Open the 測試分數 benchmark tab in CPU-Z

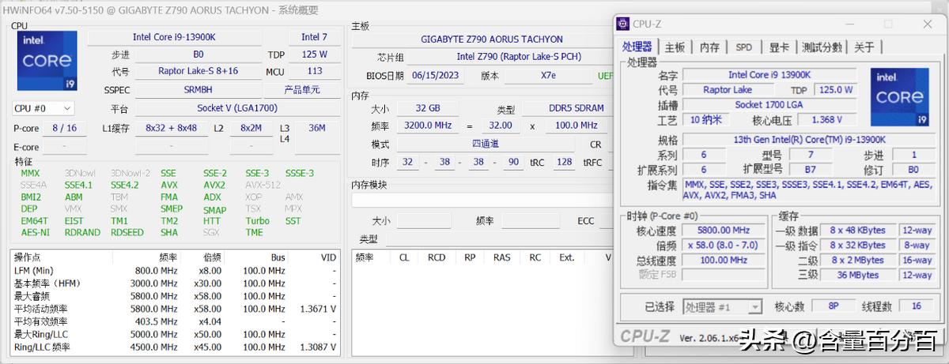pos(822,47)
